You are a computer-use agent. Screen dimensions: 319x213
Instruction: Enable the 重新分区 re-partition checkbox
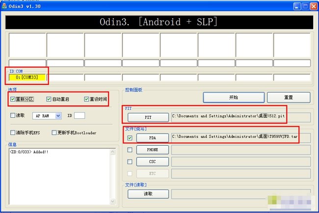coord(13,99)
